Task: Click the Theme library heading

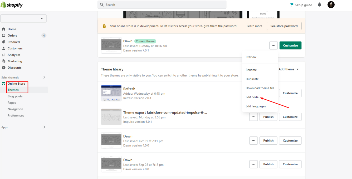Action: (112, 69)
